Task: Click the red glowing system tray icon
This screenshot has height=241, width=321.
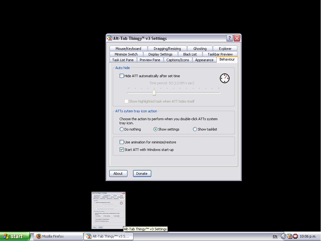Action: pos(296,236)
